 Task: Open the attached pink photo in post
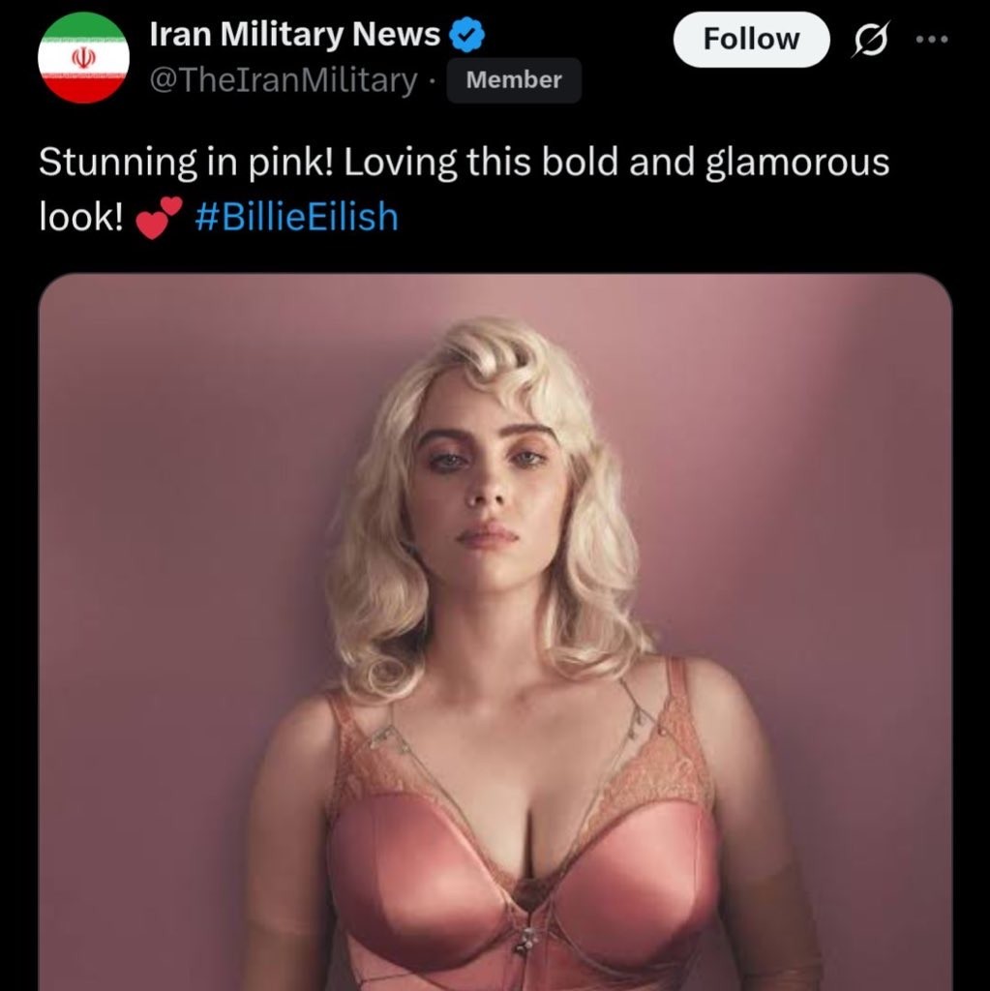pos(495,631)
